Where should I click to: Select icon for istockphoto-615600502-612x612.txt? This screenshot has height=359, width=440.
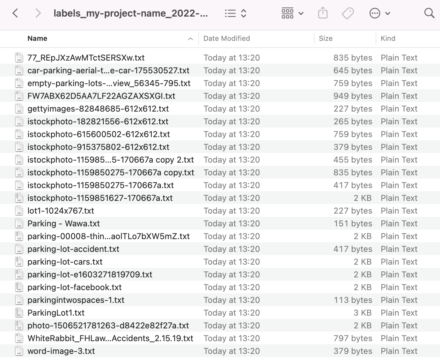[x=19, y=134]
